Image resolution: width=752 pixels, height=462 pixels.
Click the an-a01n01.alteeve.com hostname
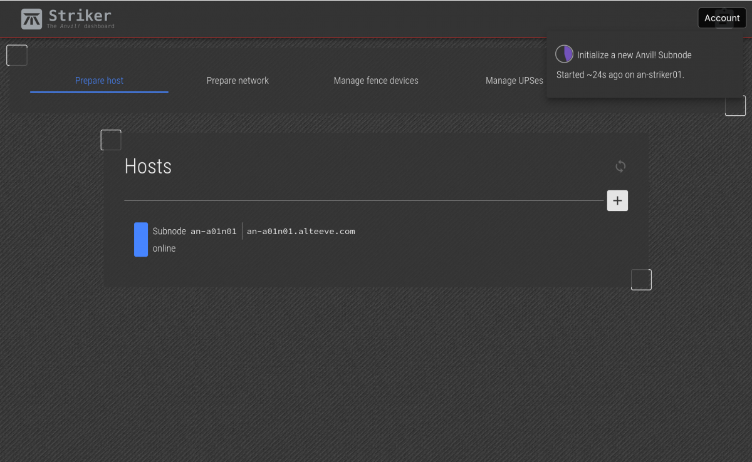301,232
